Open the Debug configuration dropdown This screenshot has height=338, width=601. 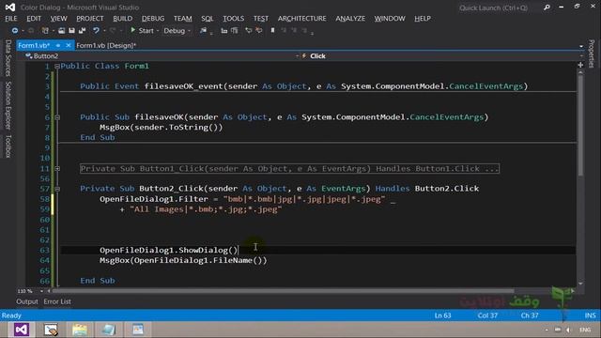177,30
